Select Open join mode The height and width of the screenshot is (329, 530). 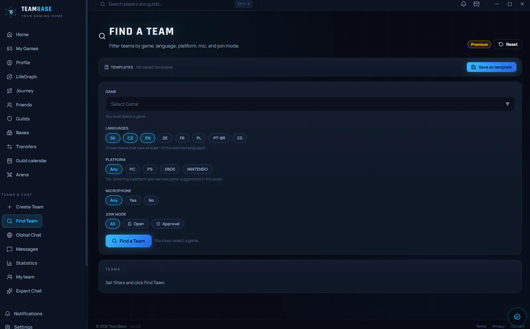(x=136, y=224)
